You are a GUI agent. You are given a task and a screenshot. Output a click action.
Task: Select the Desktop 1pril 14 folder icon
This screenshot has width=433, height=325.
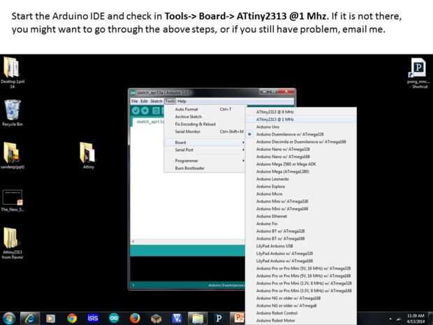[13, 73]
